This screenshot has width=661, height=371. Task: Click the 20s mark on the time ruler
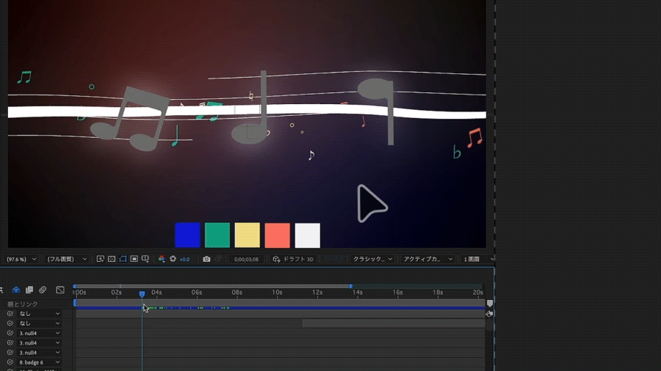coord(477,293)
